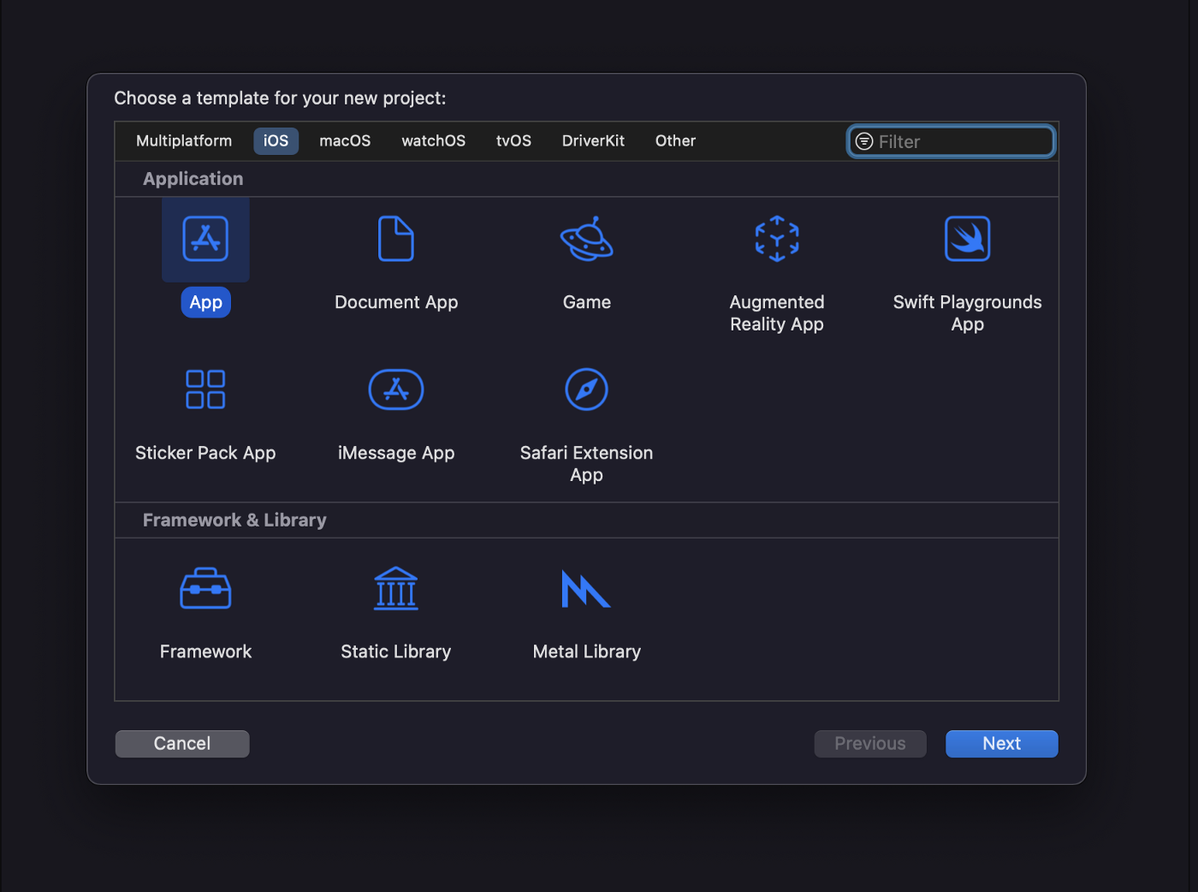Click the Game label text
This screenshot has width=1198, height=892.
coord(587,302)
